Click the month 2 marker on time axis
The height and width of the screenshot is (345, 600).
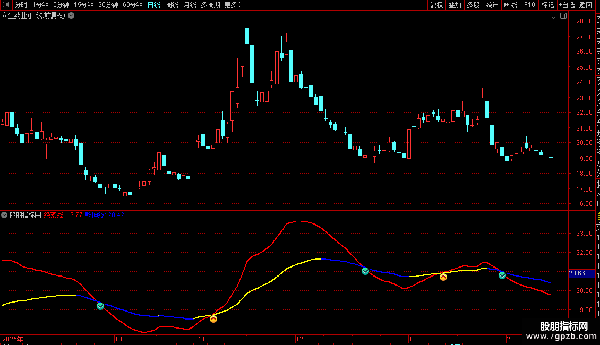[509, 339]
